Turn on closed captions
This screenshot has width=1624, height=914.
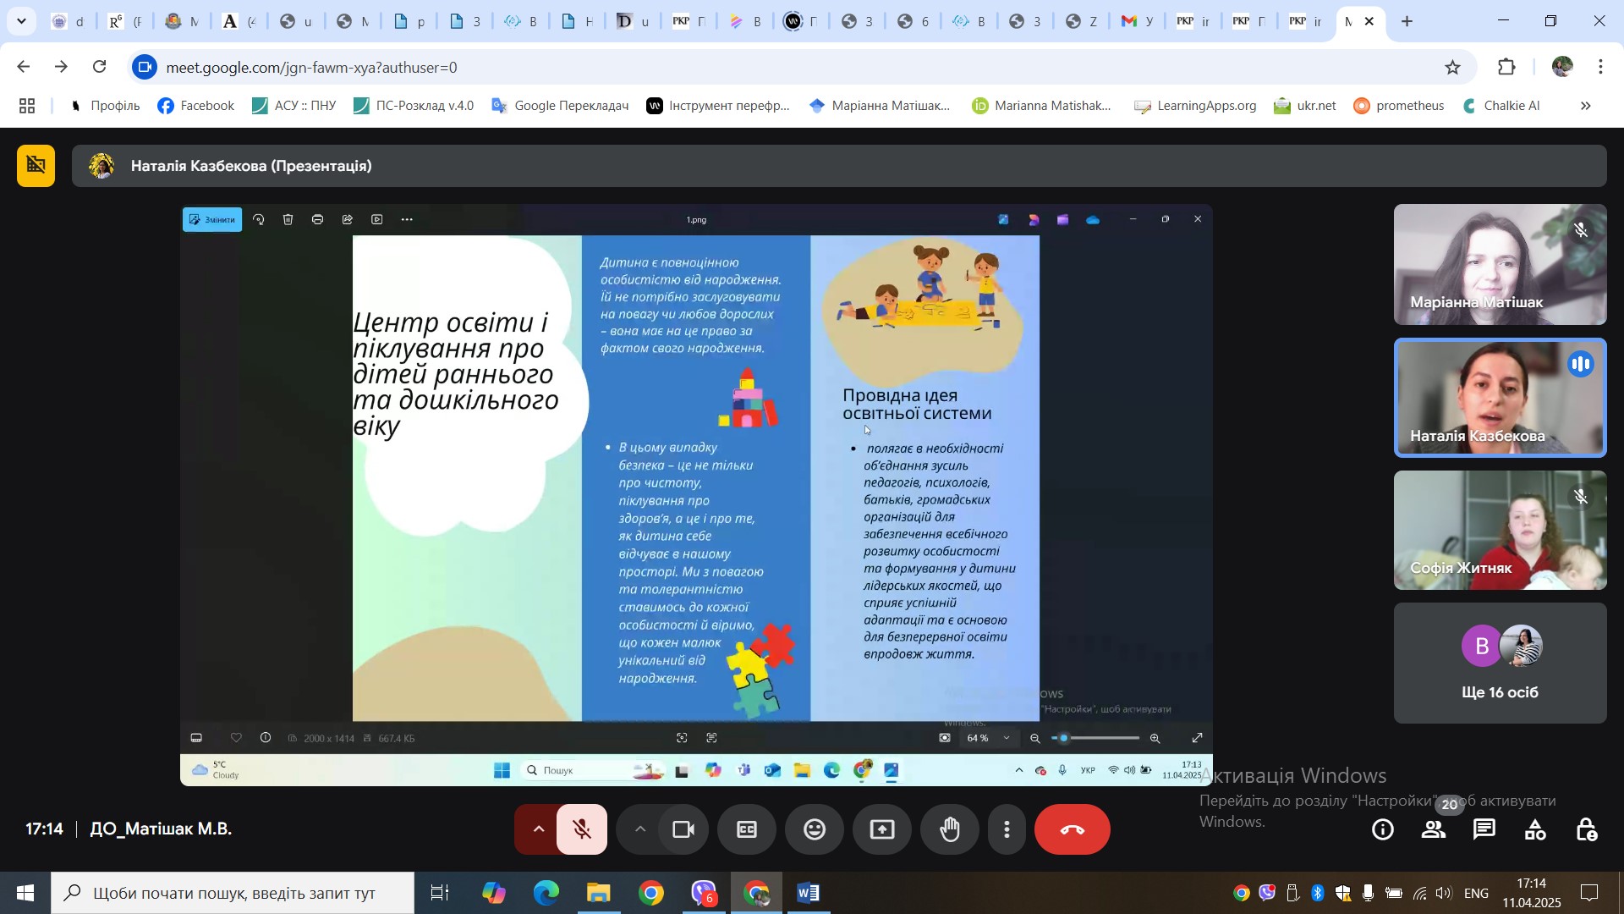(746, 830)
